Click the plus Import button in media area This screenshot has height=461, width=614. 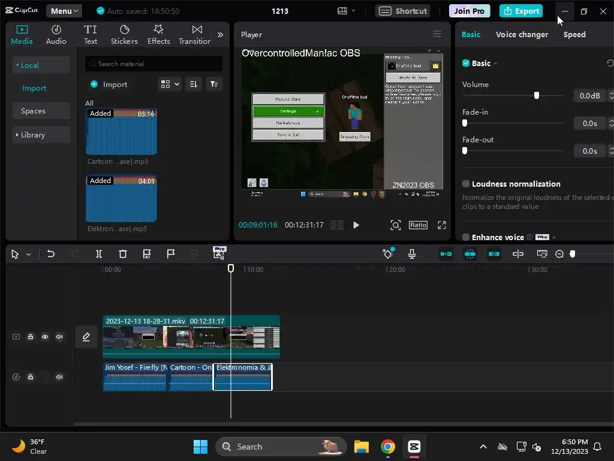point(109,84)
